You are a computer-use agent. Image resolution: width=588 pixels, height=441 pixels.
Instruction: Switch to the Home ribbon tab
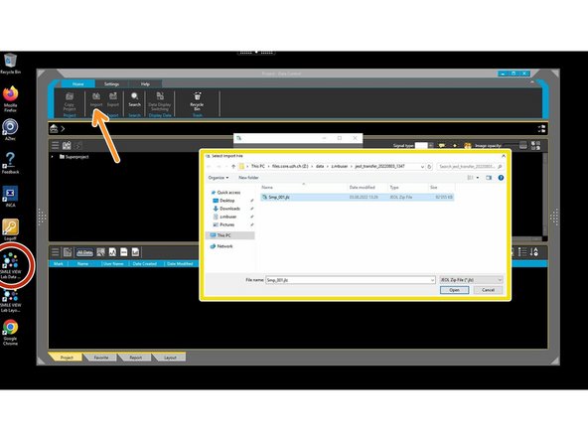78,84
